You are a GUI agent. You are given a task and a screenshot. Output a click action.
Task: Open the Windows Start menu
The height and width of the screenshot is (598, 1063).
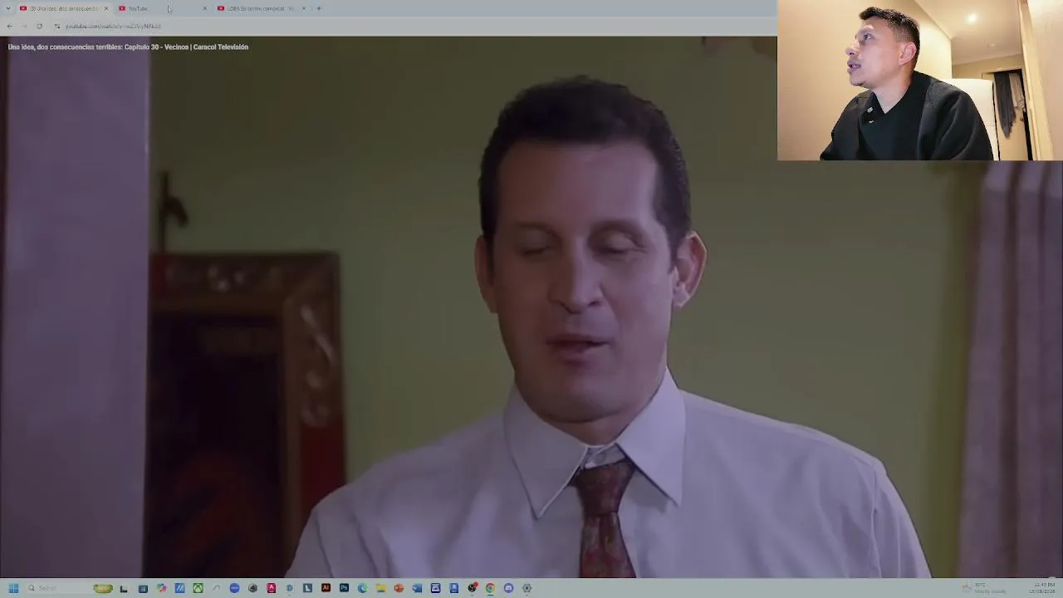click(13, 588)
